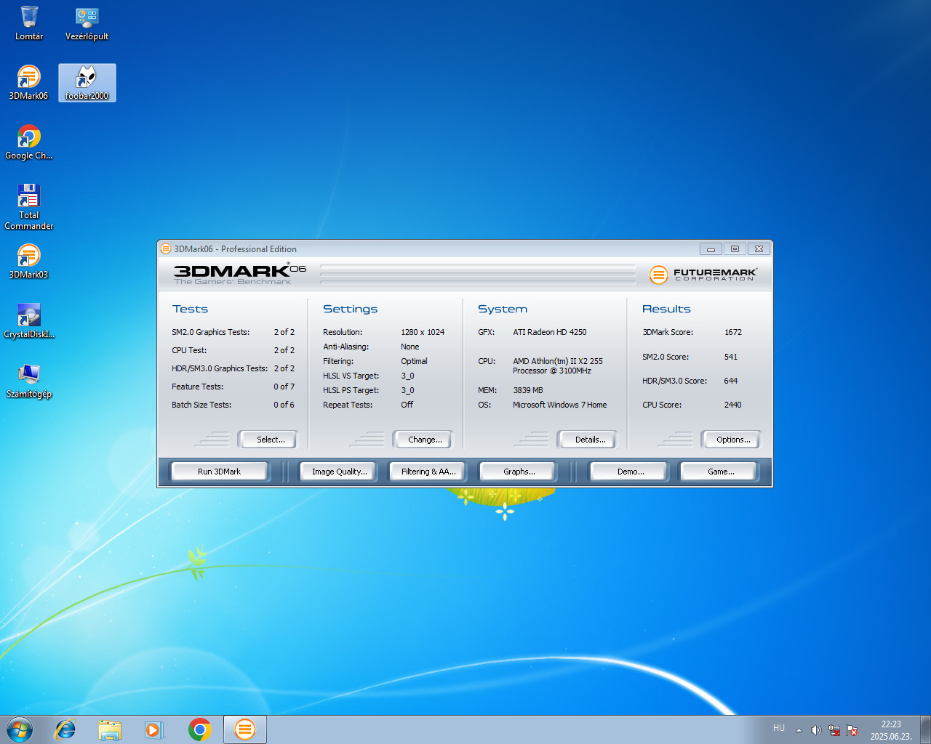
Task: Show hidden tray icons arrow
Action: click(x=799, y=730)
